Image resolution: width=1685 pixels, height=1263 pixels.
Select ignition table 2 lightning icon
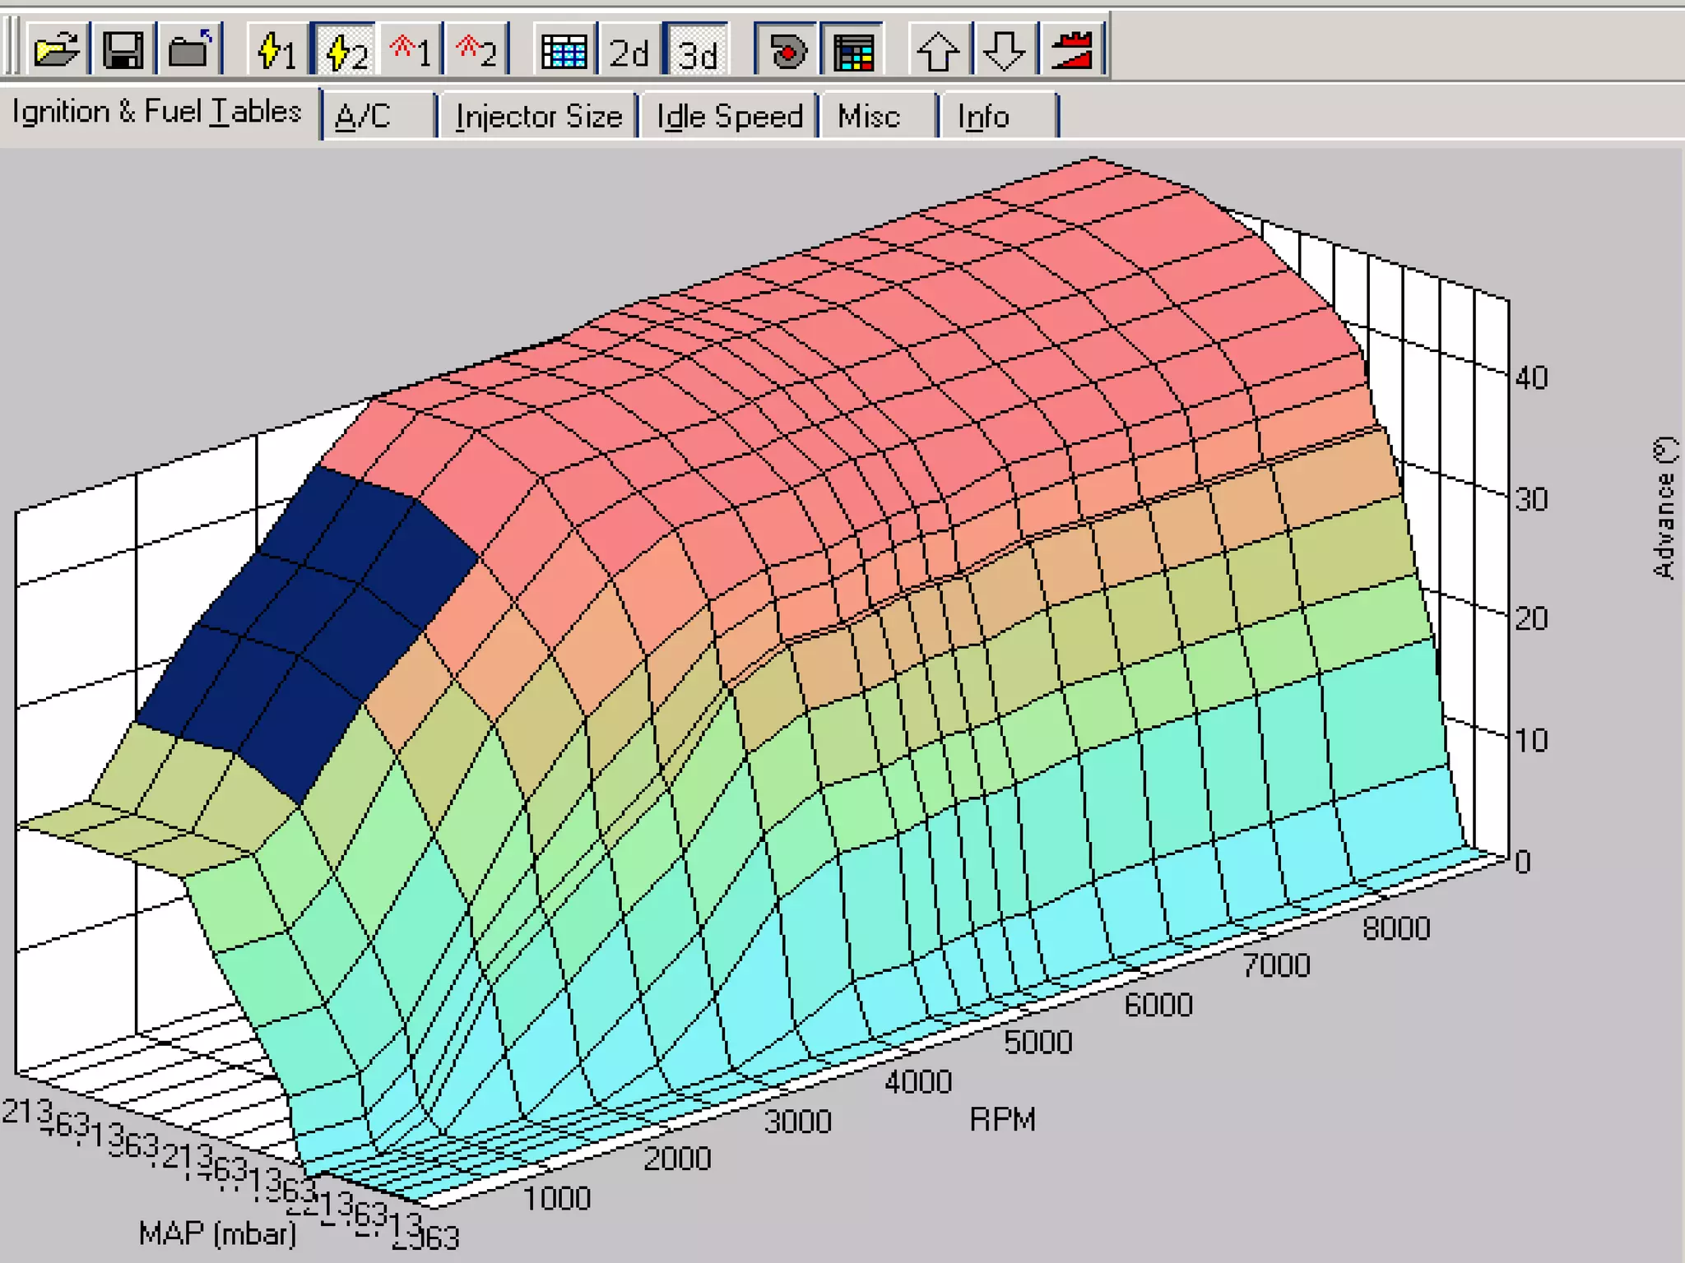(x=345, y=51)
